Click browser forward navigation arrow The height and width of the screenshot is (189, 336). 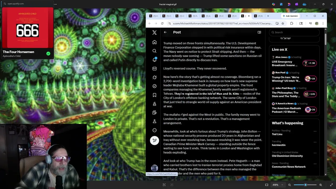(x=156, y=23)
